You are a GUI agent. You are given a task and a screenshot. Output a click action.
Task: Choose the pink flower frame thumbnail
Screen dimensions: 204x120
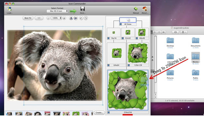66,113
